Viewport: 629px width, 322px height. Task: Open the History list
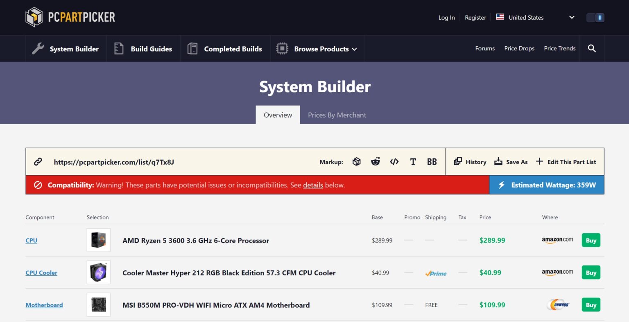tap(470, 162)
